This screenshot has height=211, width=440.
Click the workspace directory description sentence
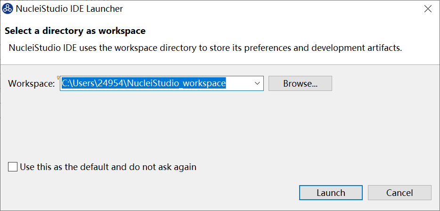point(205,48)
